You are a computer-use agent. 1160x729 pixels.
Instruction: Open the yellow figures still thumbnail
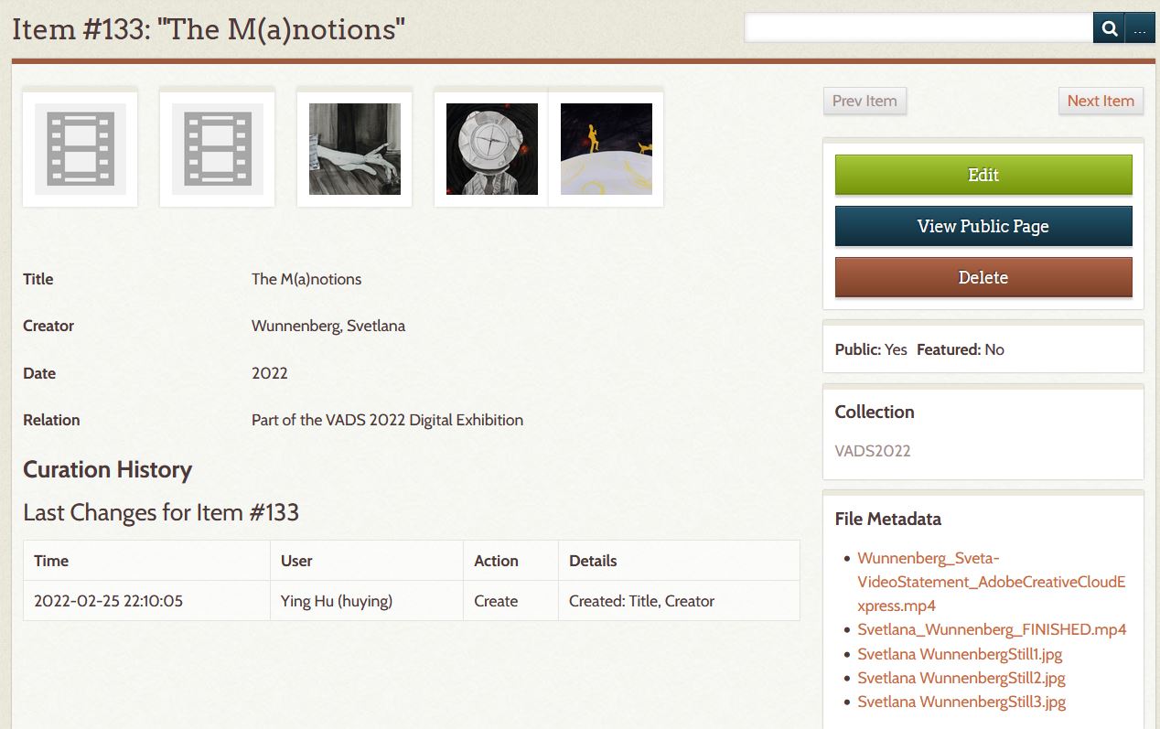click(606, 148)
